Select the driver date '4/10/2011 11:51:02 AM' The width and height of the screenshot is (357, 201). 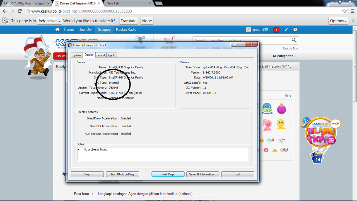point(218,78)
